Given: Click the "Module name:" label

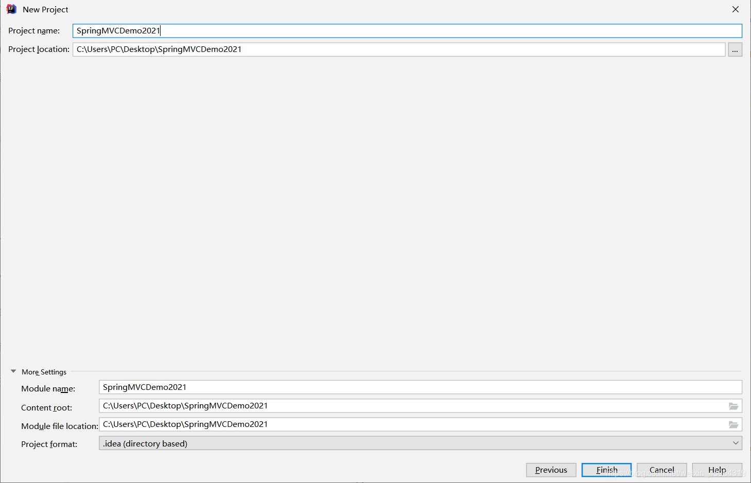Looking at the screenshot, I should pyautogui.click(x=48, y=389).
